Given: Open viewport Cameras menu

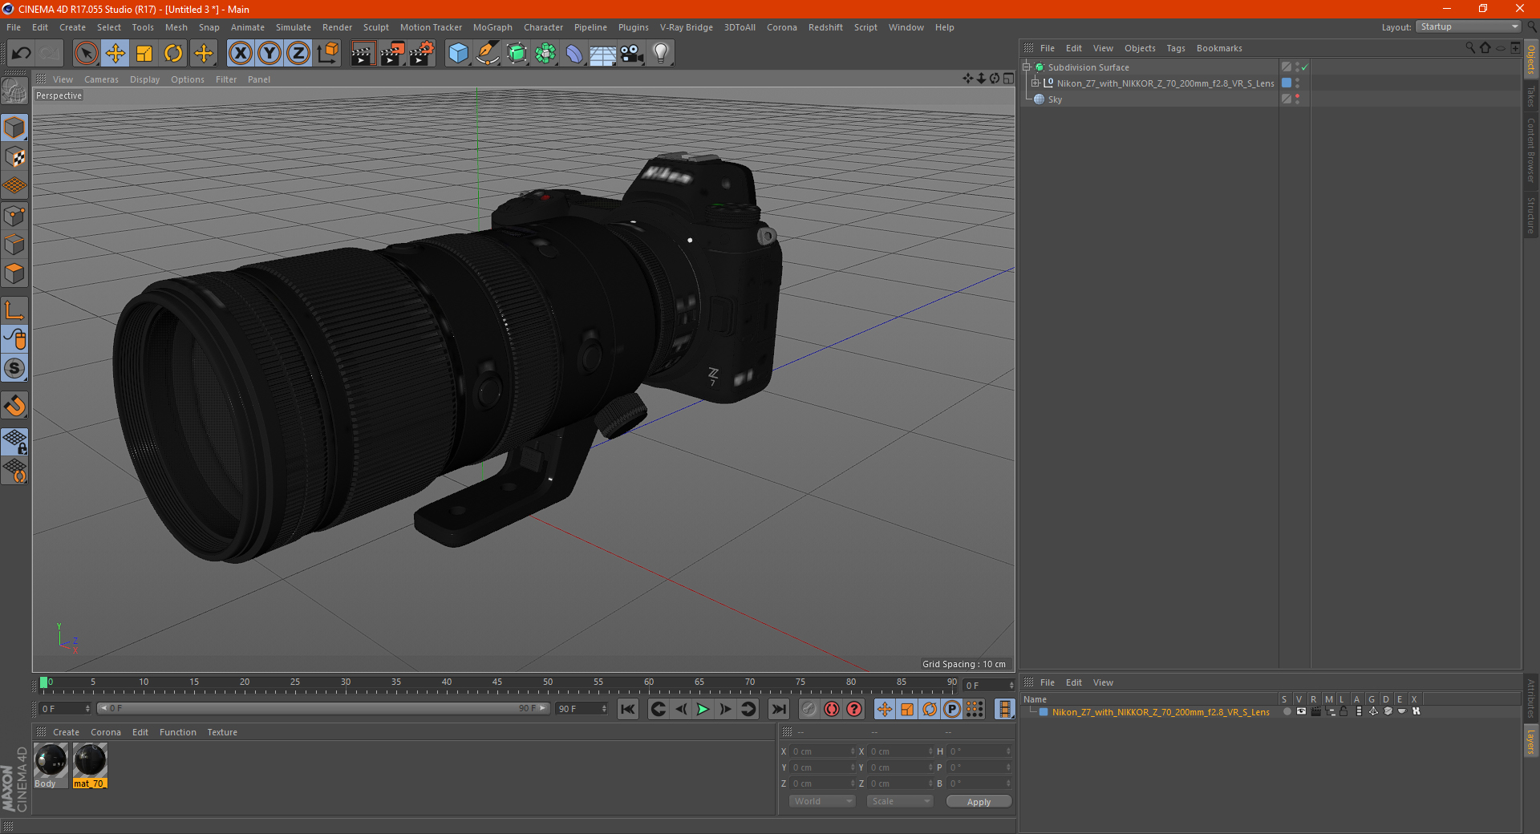Looking at the screenshot, I should (101, 79).
